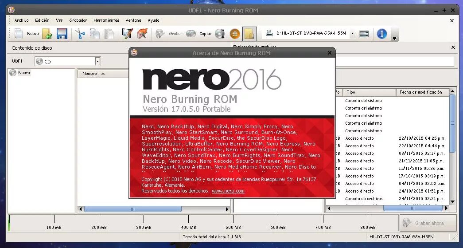The image size is (463, 248).
Task: Click the drive options rack icon
Action: pos(363,34)
